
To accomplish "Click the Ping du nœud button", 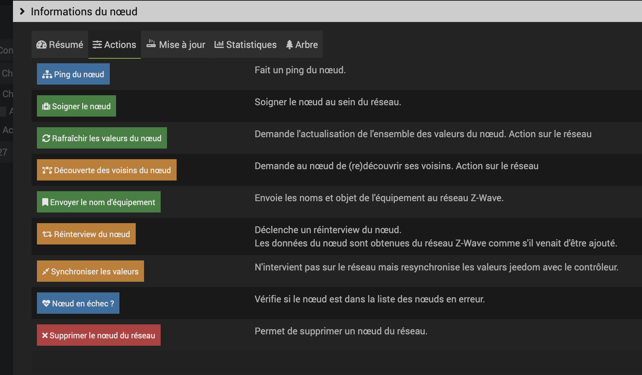I will (73, 74).
